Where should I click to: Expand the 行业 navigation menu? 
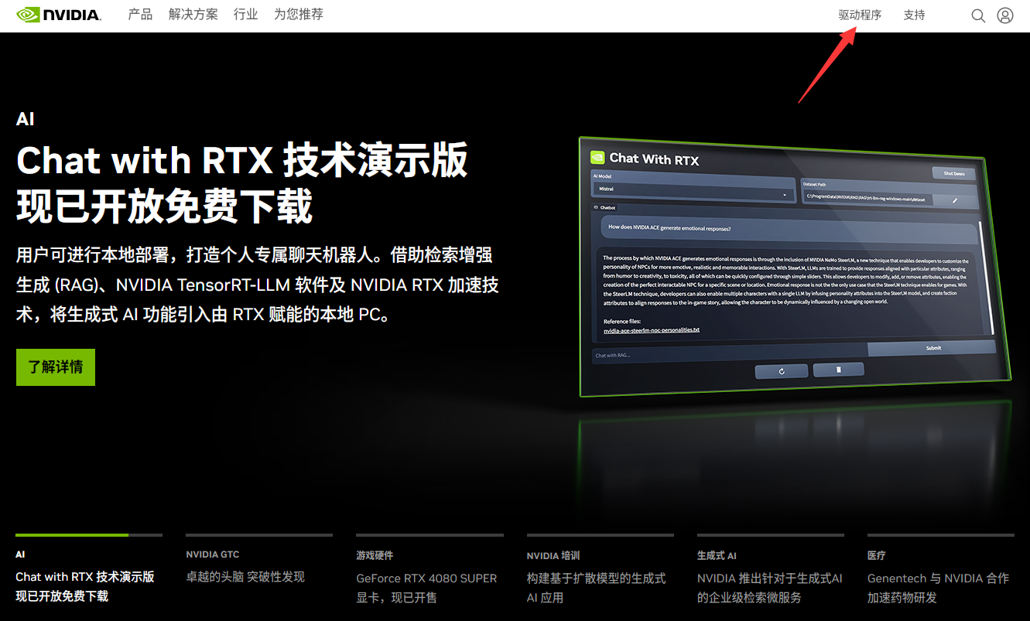[246, 15]
